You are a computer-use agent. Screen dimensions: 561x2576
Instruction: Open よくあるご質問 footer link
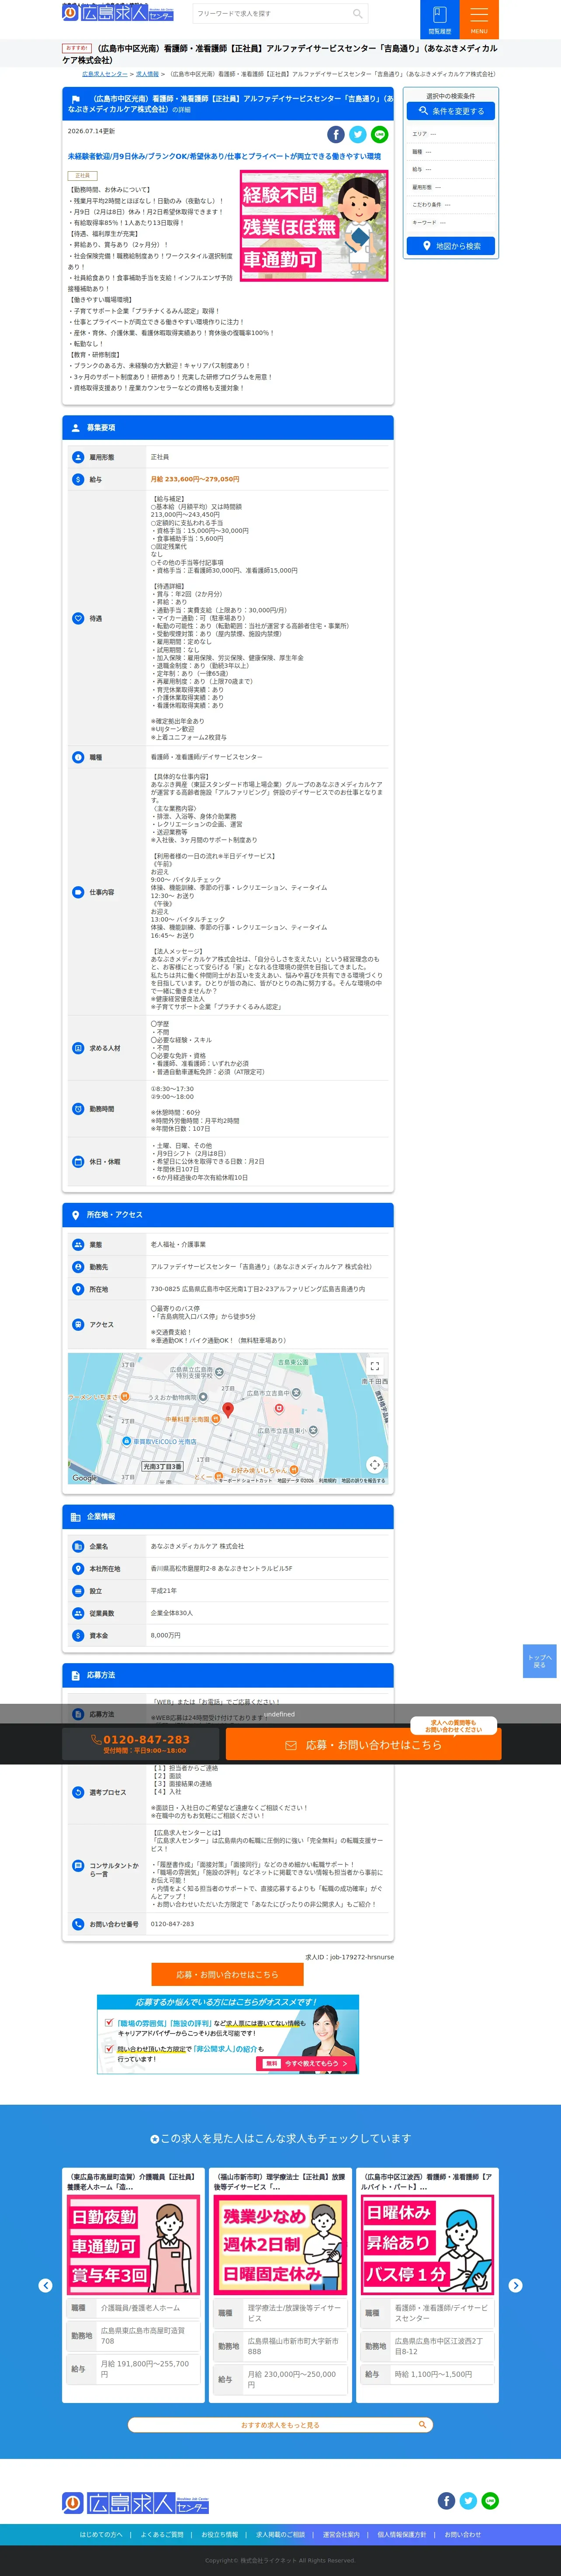point(162,2534)
